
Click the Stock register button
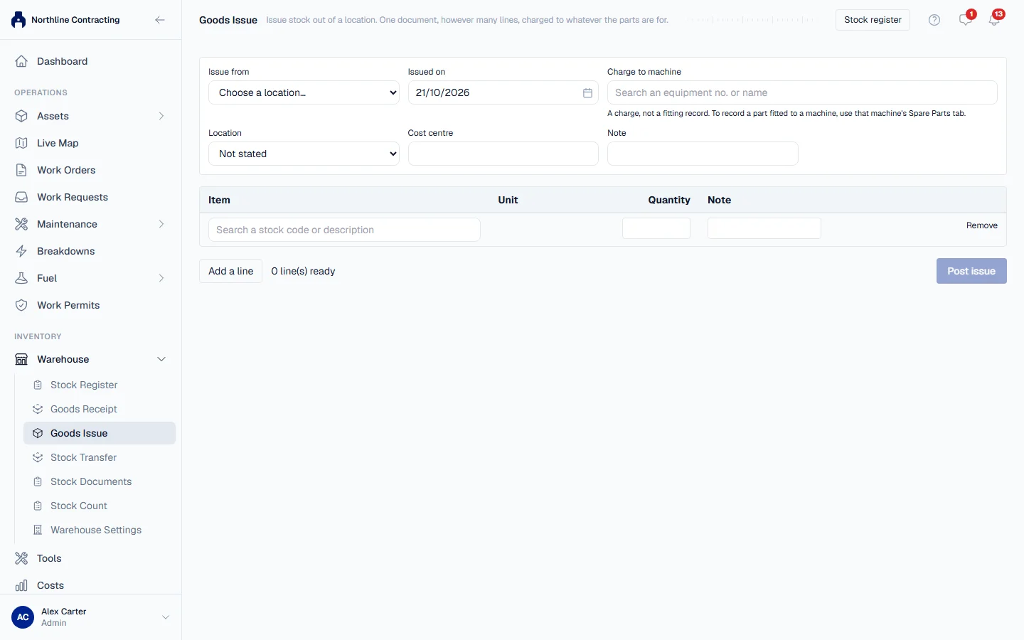873,20
